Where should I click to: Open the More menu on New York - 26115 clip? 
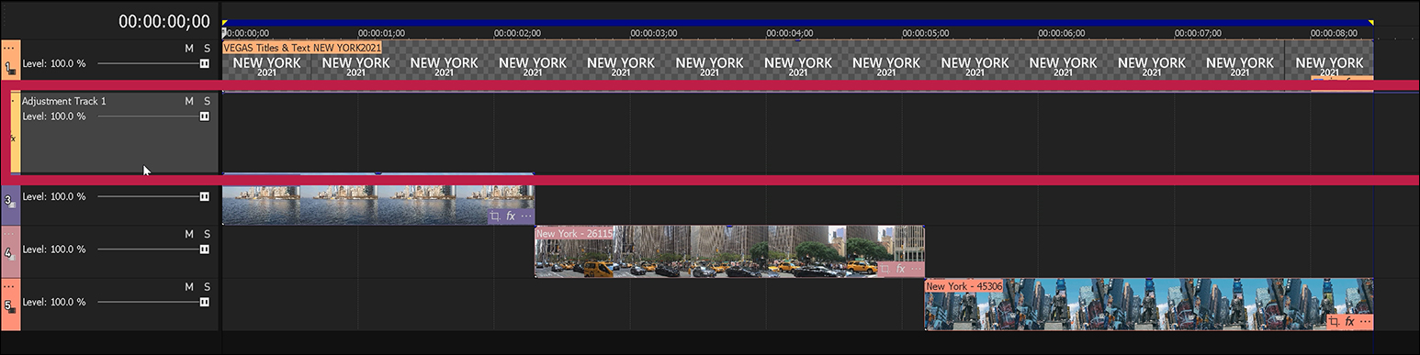click(916, 269)
